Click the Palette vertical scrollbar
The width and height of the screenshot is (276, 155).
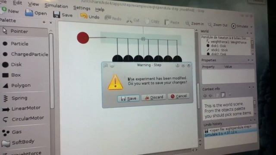pos(51,71)
